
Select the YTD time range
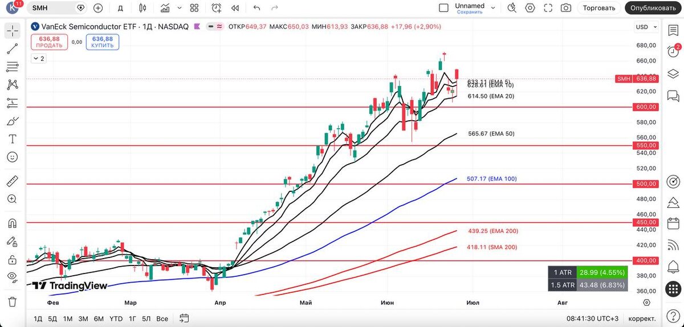pyautogui.click(x=116, y=318)
